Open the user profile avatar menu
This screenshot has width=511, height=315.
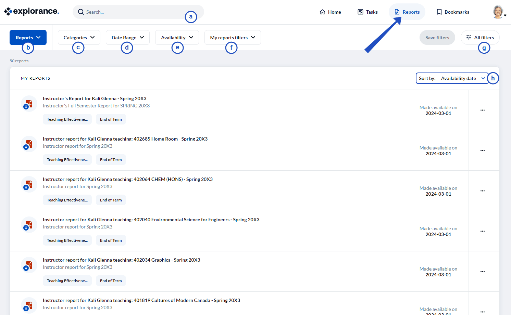[x=498, y=12]
